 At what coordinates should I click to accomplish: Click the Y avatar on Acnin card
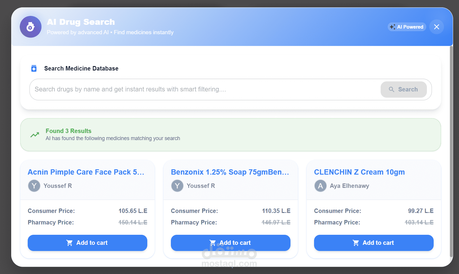[x=34, y=186]
